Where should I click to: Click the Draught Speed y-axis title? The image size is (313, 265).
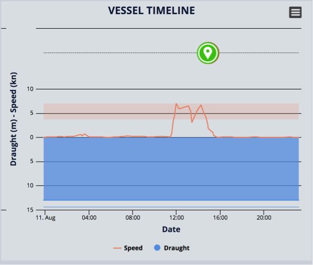14,119
